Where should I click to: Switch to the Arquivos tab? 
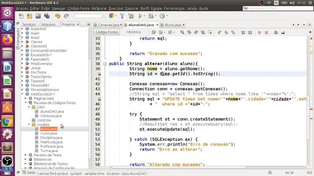[x=49, y=24]
